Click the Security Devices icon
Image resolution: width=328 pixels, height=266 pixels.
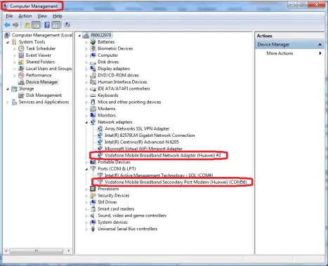93,196
